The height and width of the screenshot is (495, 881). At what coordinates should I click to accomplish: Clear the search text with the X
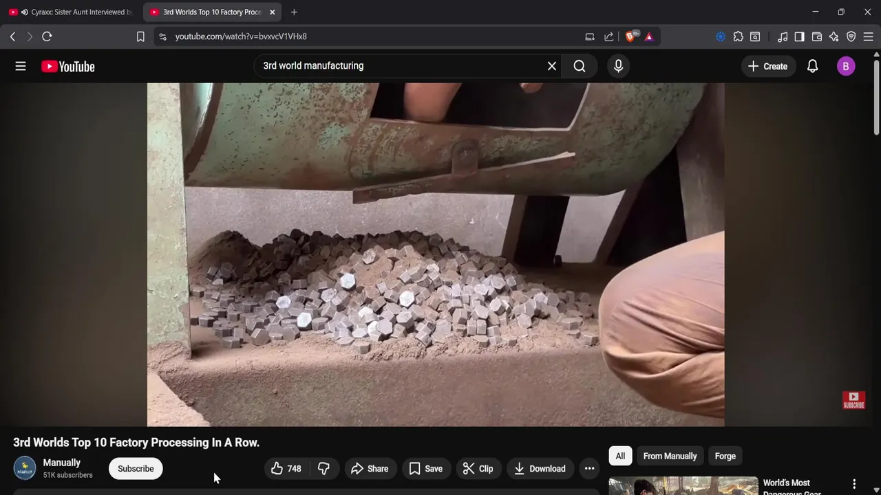[551, 66]
